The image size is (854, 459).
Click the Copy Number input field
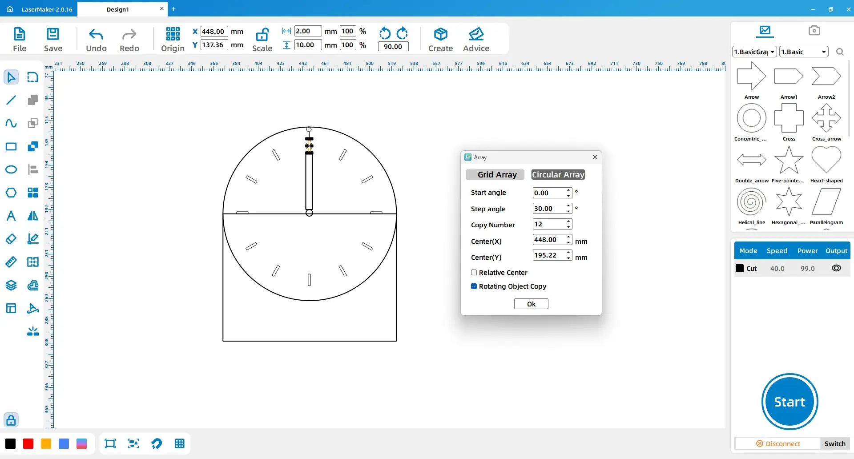click(x=549, y=224)
